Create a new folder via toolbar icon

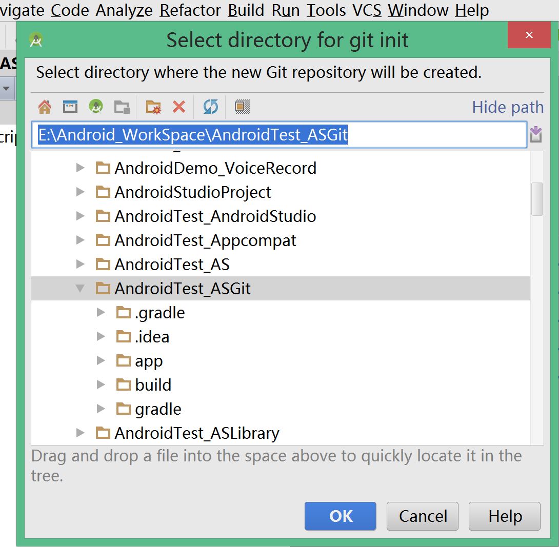153,107
